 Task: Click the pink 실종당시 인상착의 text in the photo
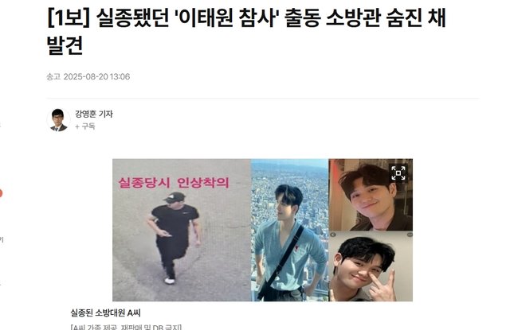click(174, 183)
